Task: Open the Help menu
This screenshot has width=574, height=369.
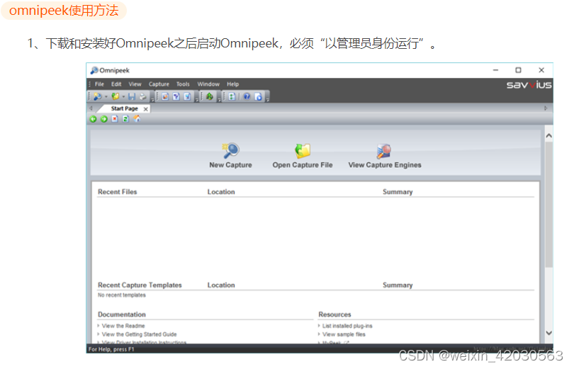Action: tap(232, 84)
